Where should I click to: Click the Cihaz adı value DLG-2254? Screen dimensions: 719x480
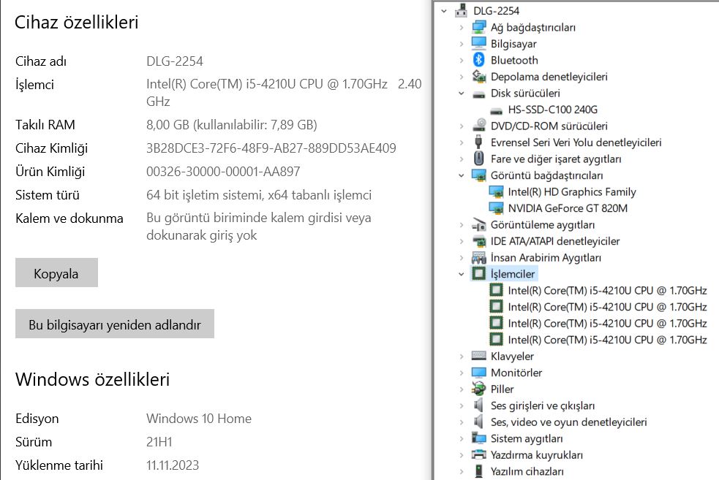[x=175, y=61]
